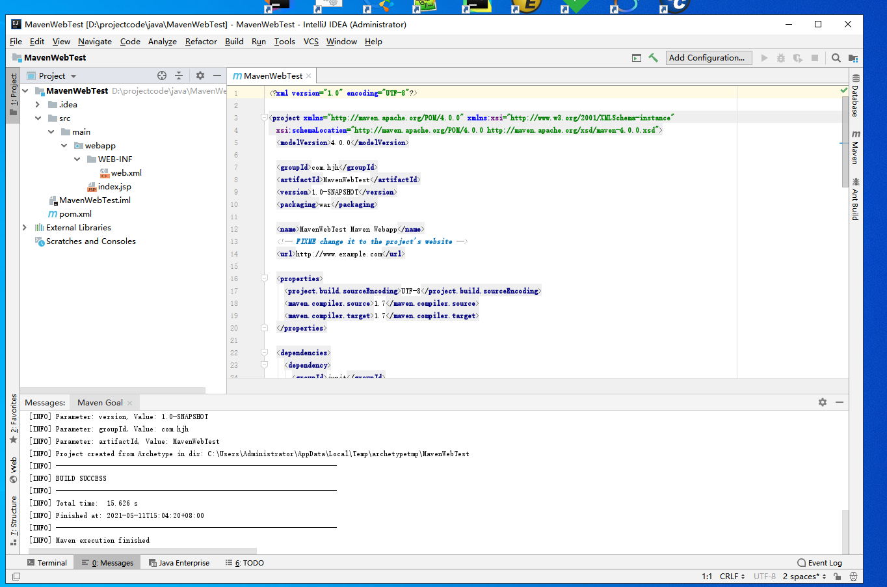Toggle tool window bars icon in the status bar corner
This screenshot has width=887, height=587.
click(16, 577)
